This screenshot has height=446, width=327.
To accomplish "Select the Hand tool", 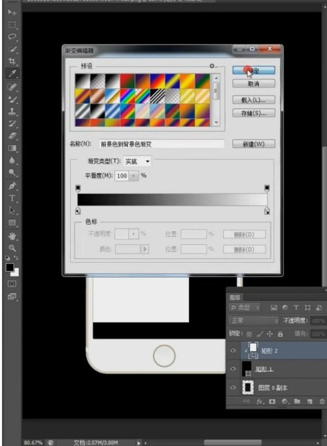I will 12,236.
